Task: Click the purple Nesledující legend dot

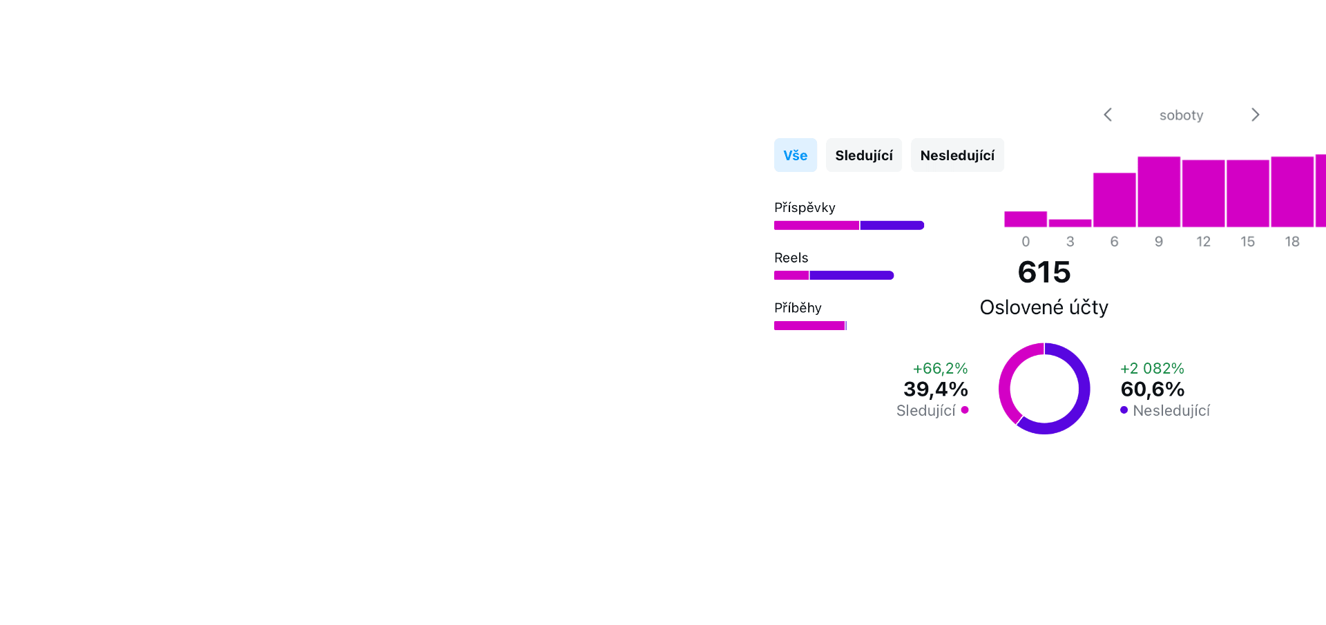Action: 1124,410
